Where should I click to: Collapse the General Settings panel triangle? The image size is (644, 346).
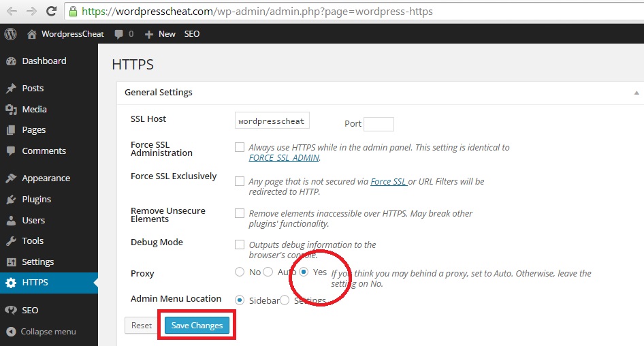click(637, 93)
